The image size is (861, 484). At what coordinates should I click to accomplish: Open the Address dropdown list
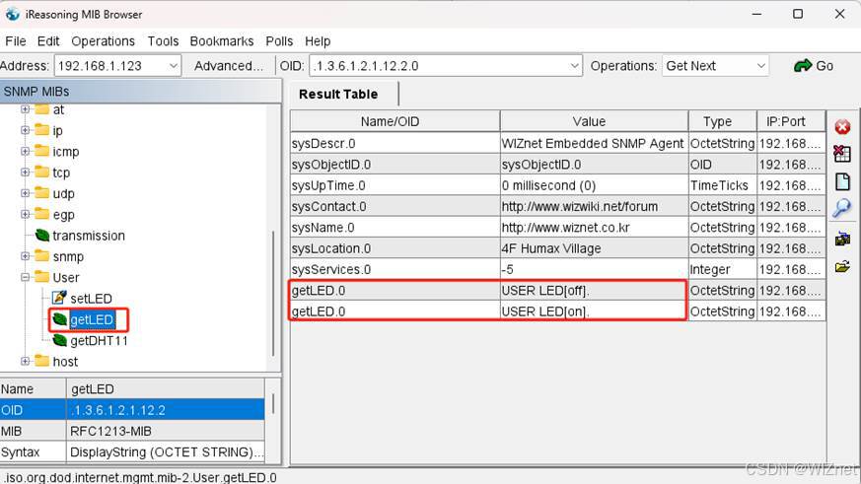click(x=173, y=66)
